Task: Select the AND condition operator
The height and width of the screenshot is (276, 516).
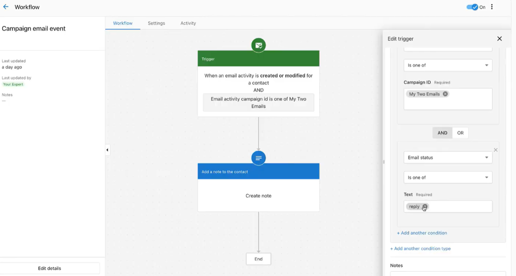Action: coord(442,133)
